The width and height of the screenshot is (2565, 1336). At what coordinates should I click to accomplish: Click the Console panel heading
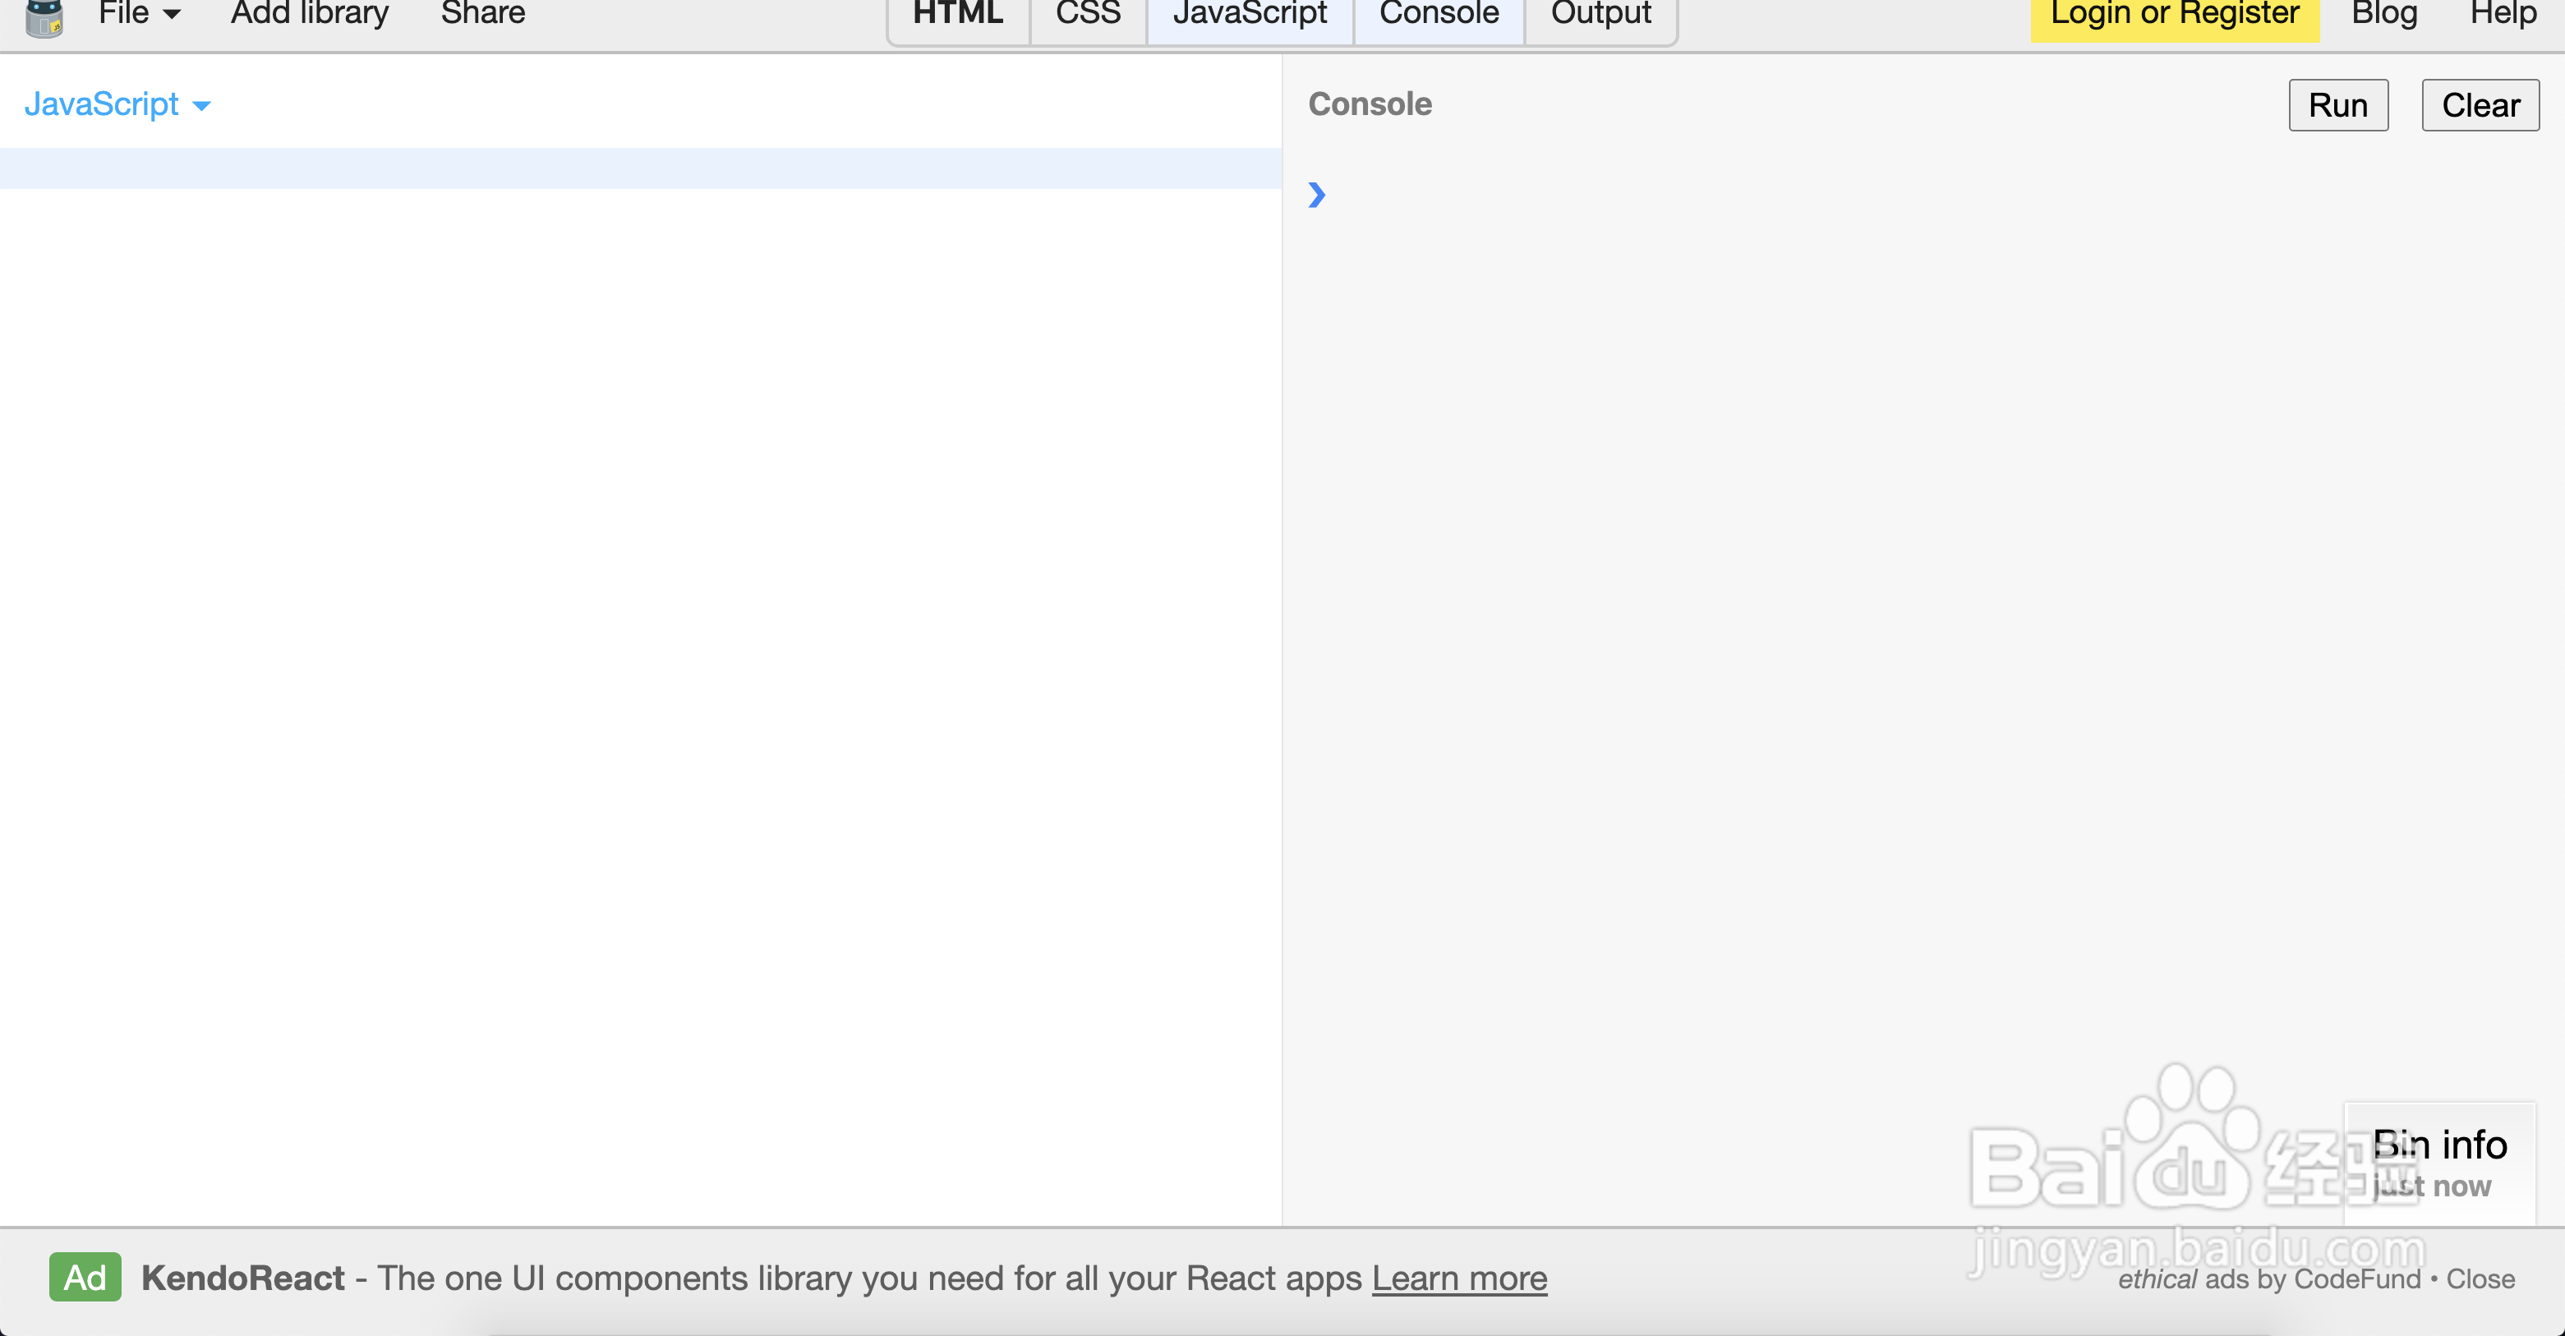pyautogui.click(x=1369, y=104)
